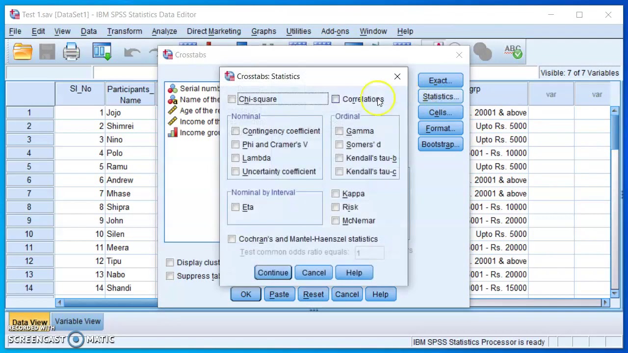
Task: Click the Name of the participant variable icon
Action: [172, 100]
